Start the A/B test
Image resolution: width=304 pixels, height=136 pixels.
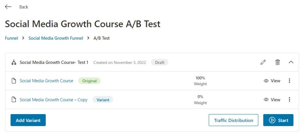pyautogui.click(x=278, y=120)
